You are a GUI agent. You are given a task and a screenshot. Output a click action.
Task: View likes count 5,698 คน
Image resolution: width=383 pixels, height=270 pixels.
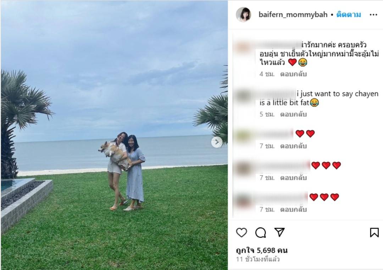click(x=262, y=250)
